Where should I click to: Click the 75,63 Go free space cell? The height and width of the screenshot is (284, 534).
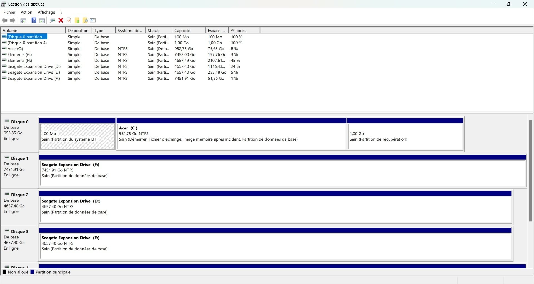point(216,49)
